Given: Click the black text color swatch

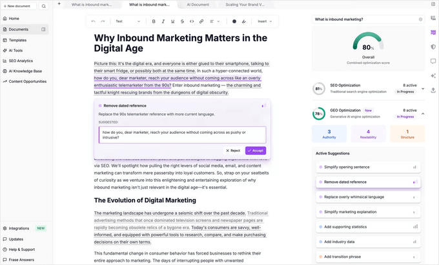Looking at the screenshot, I should point(234,21).
